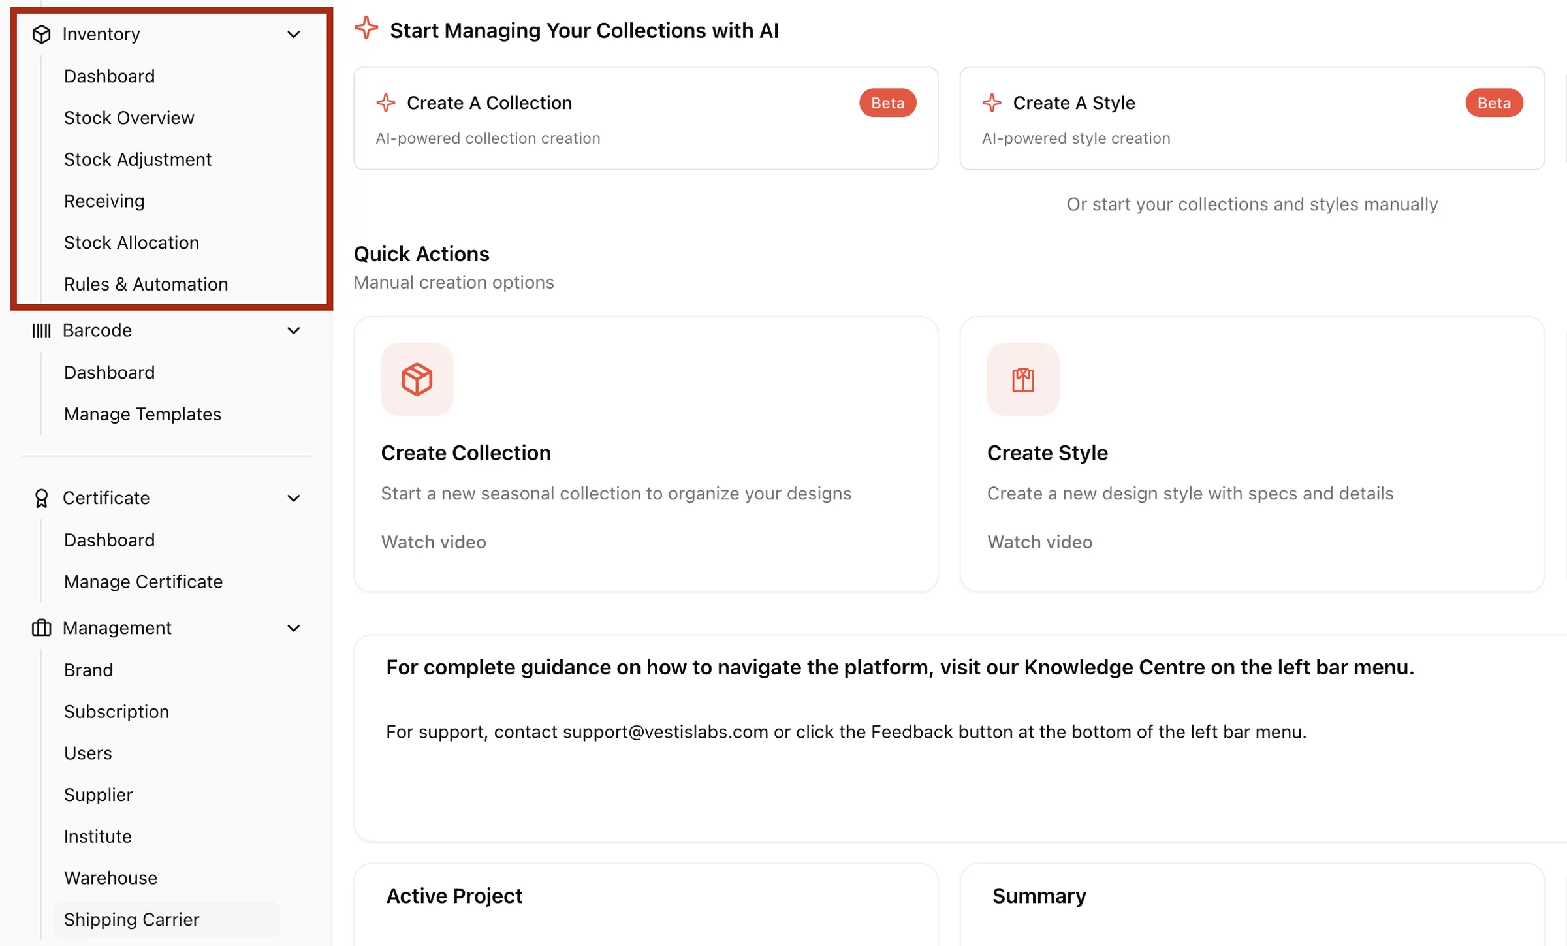Screen dimensions: 1567x946
Task: Select Subscription in Management
Action: [x=116, y=712]
